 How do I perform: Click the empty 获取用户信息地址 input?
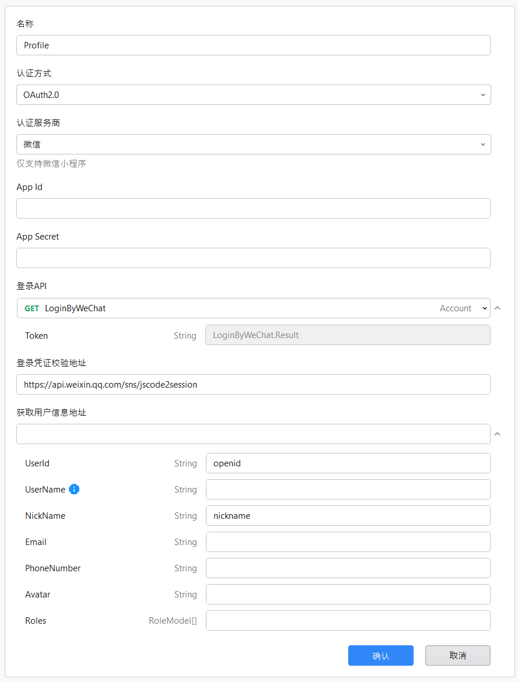[x=253, y=434]
